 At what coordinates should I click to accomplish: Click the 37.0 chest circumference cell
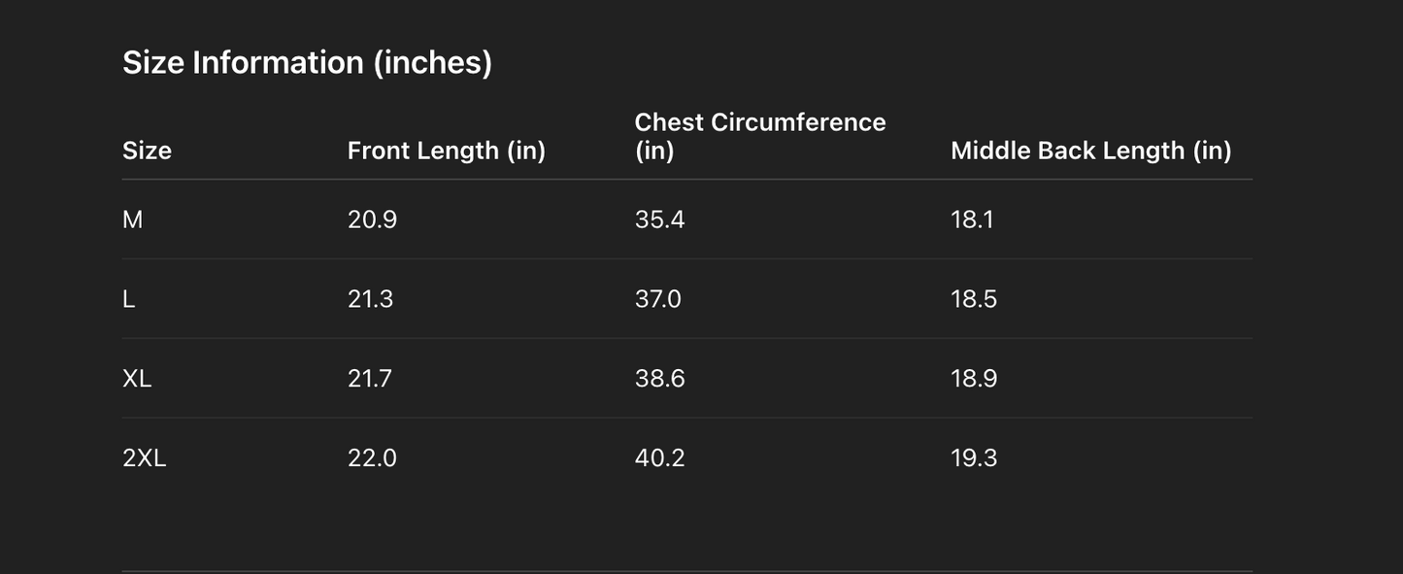click(x=657, y=299)
